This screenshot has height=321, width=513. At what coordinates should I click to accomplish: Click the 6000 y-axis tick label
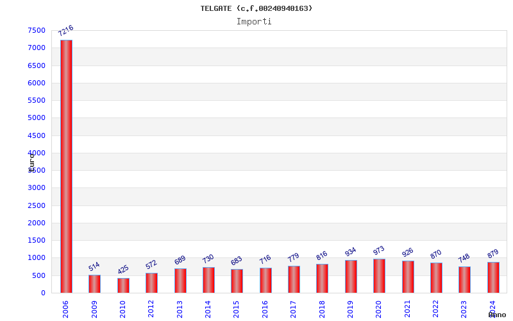37,83
